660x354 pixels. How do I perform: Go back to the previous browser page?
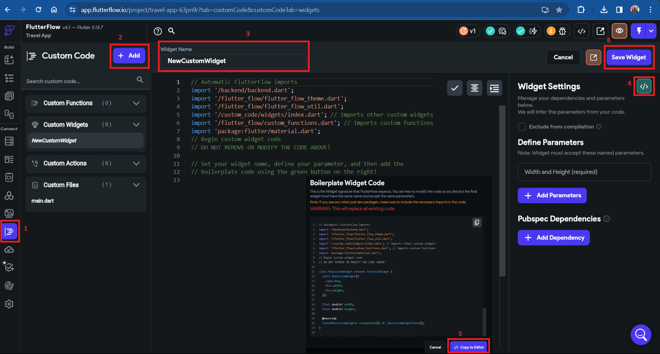[8, 10]
